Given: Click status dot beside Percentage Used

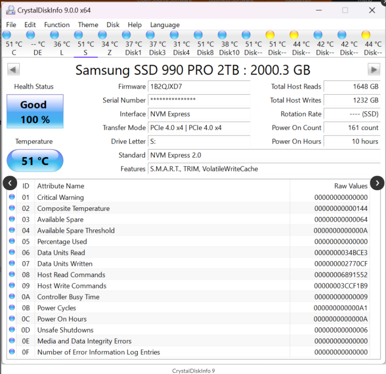Looking at the screenshot, I should (x=12, y=241).
